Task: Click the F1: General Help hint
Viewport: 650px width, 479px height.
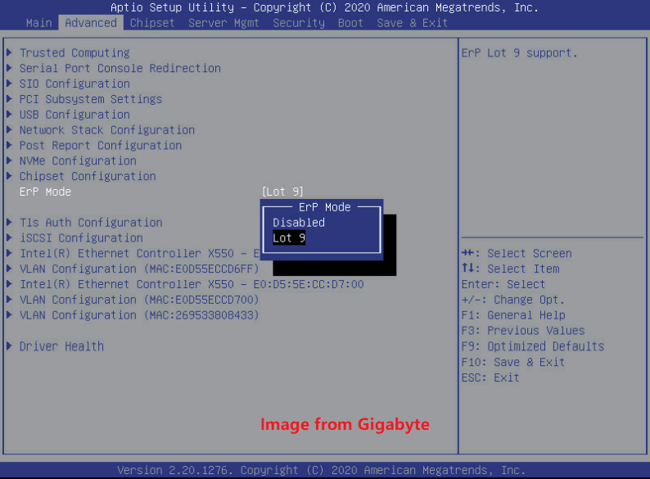Action: point(513,315)
